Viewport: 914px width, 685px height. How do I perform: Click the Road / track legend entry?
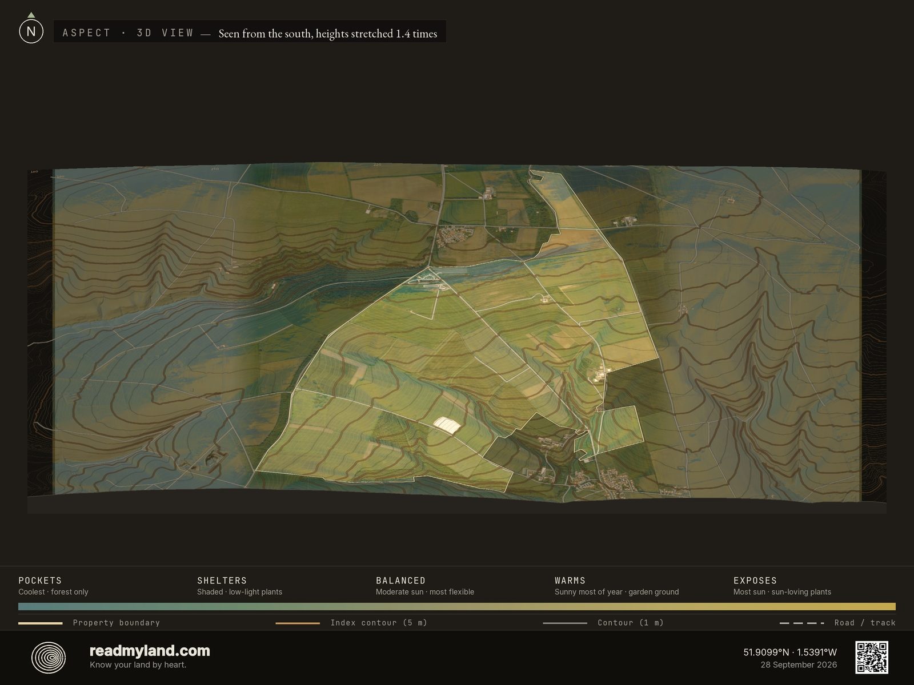pos(837,623)
